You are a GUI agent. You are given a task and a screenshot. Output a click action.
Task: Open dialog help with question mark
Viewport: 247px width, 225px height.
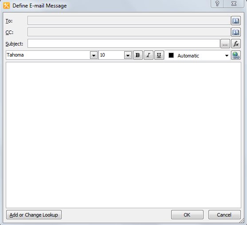pyautogui.click(x=217, y=4)
